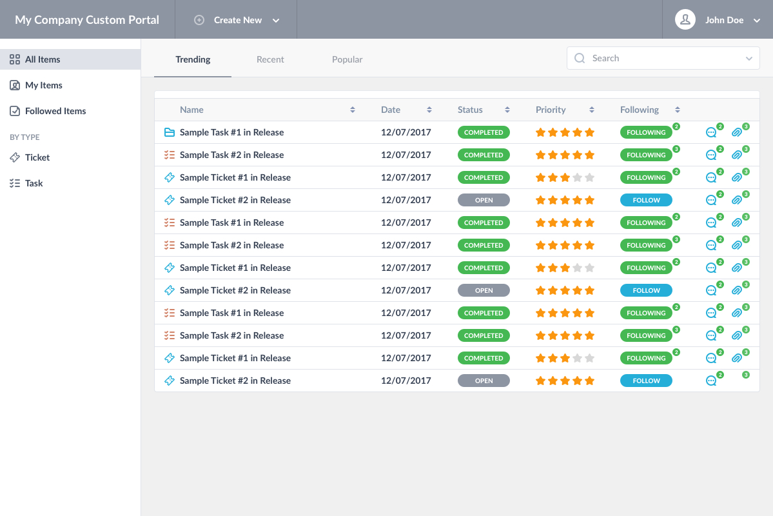Switch to the Popular tab
Screen dimensions: 773x516
(347, 59)
